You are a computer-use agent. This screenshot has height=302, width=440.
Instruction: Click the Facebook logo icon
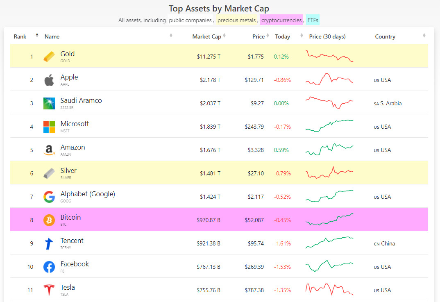pyautogui.click(x=49, y=267)
